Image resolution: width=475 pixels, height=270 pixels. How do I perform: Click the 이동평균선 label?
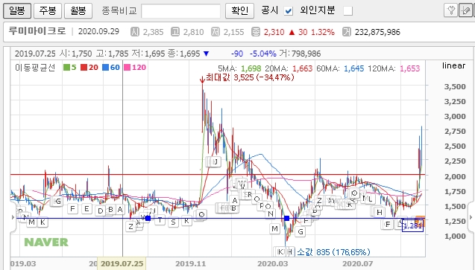[x=35, y=68]
